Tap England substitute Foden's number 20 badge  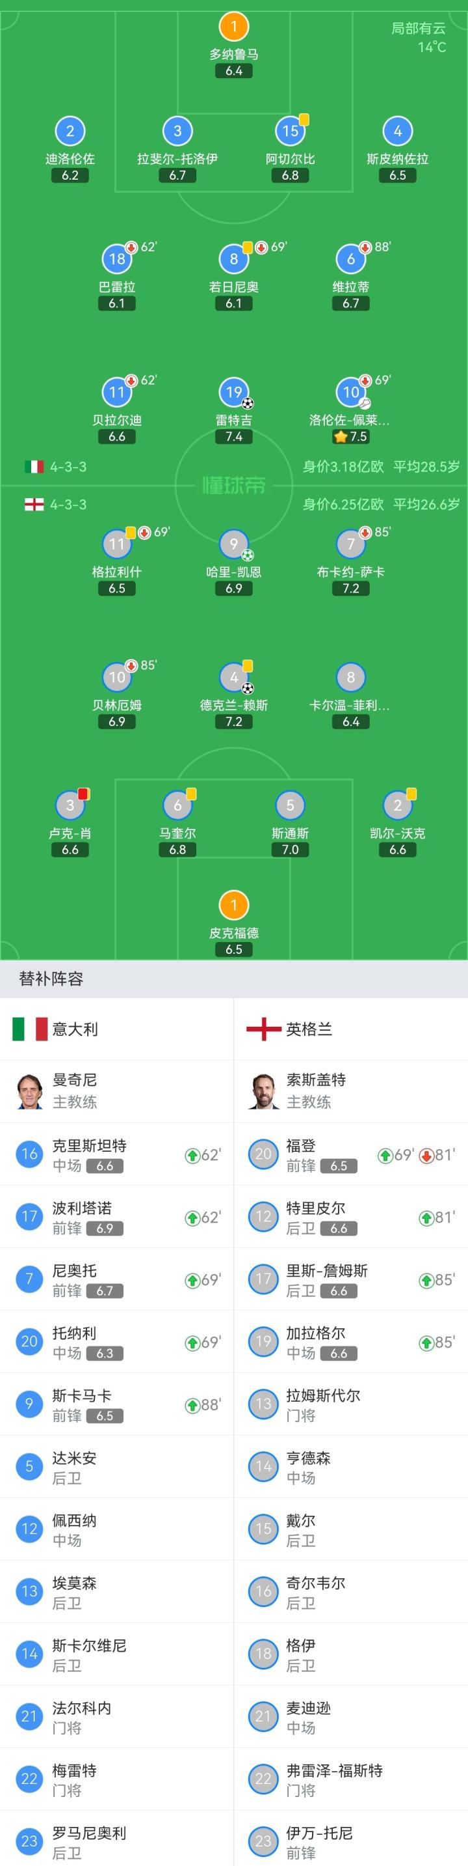point(263,1154)
